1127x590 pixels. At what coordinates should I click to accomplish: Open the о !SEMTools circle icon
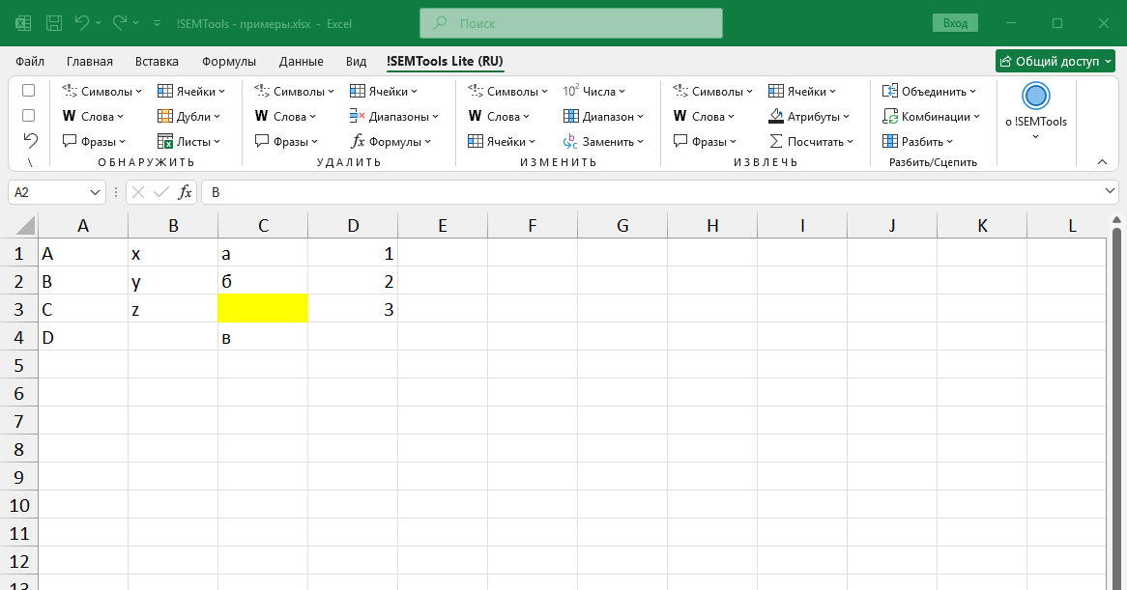[1035, 97]
